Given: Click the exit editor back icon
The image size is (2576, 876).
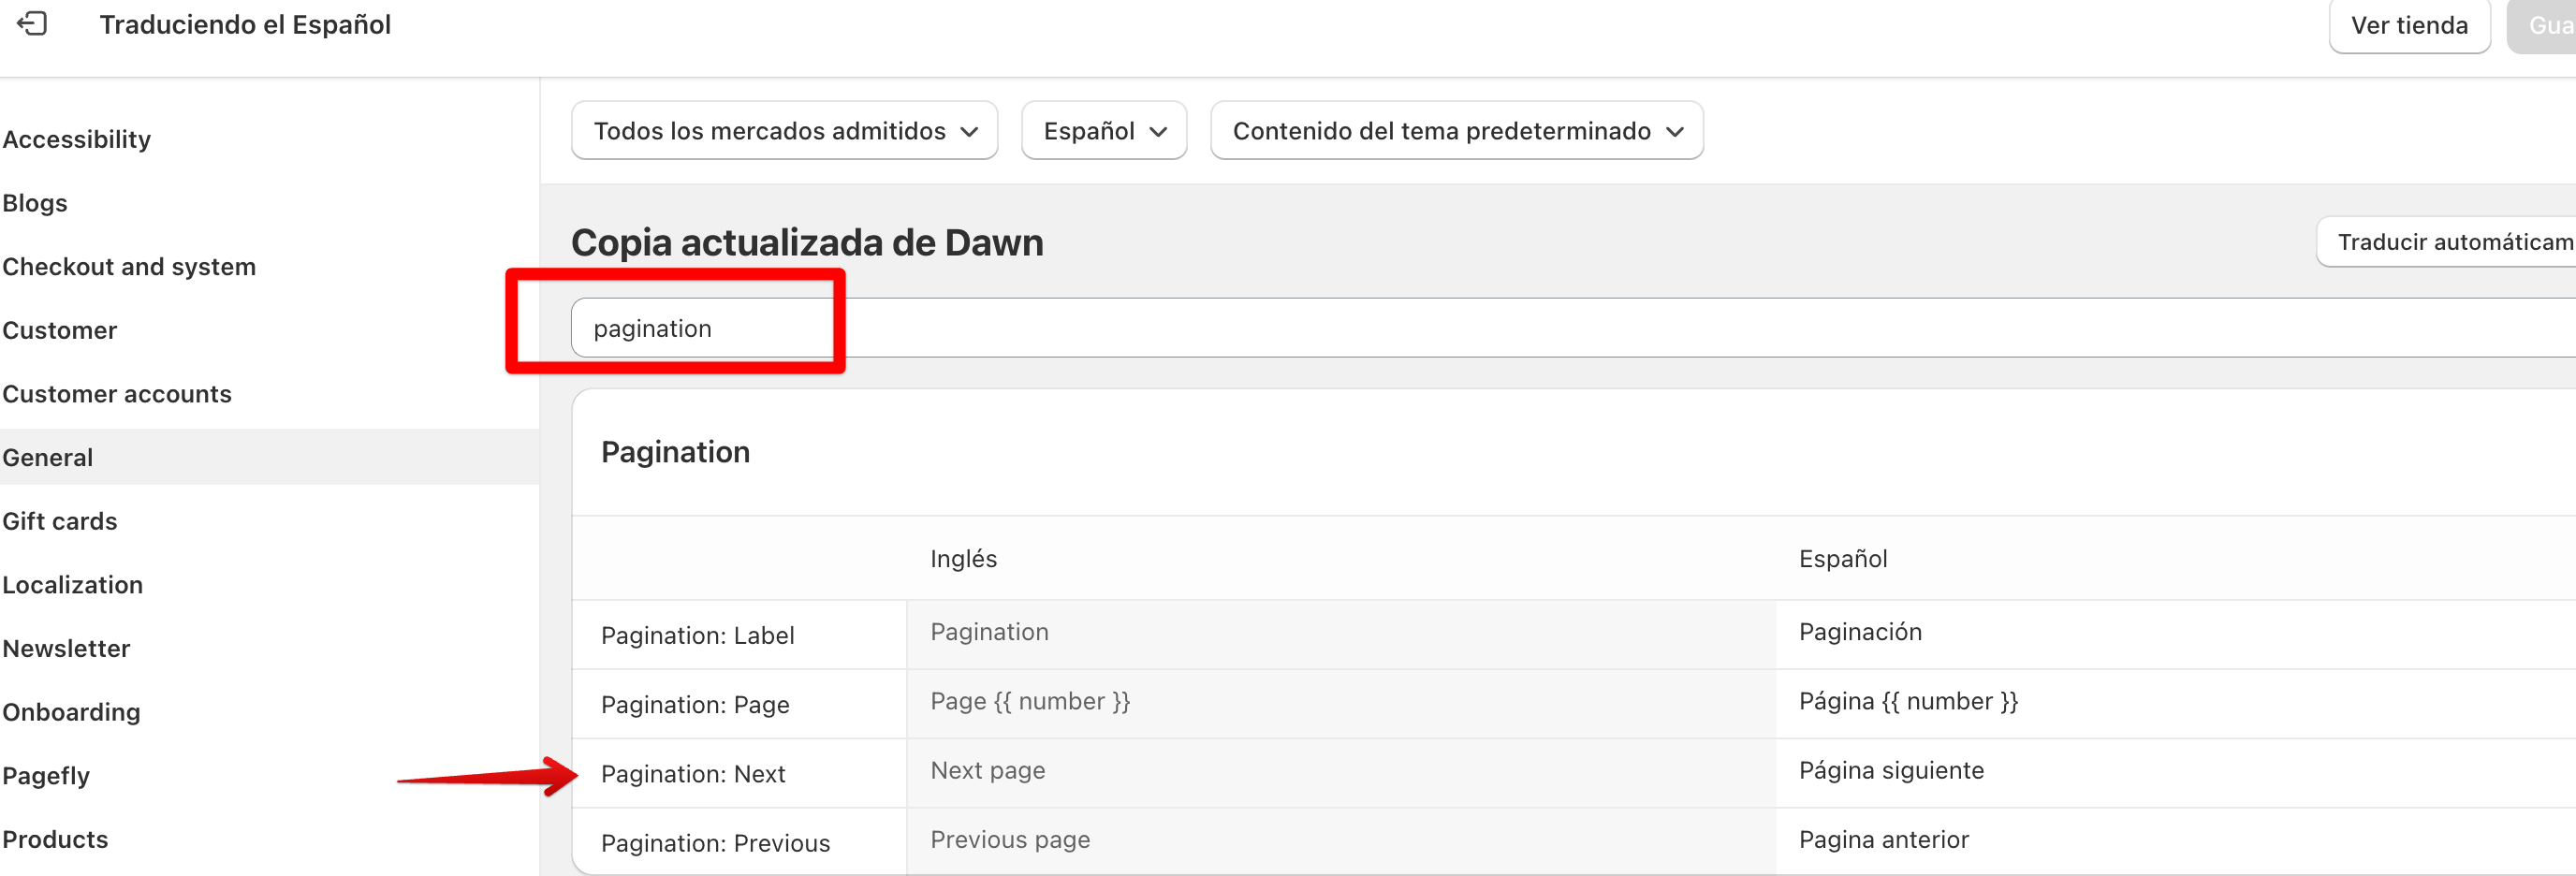Looking at the screenshot, I should pos(32,24).
